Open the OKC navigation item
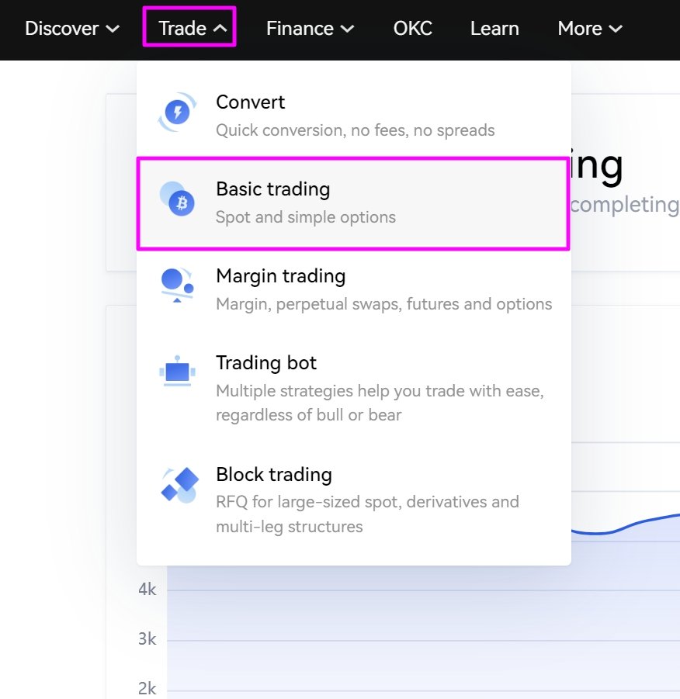This screenshot has height=699, width=680. click(413, 29)
